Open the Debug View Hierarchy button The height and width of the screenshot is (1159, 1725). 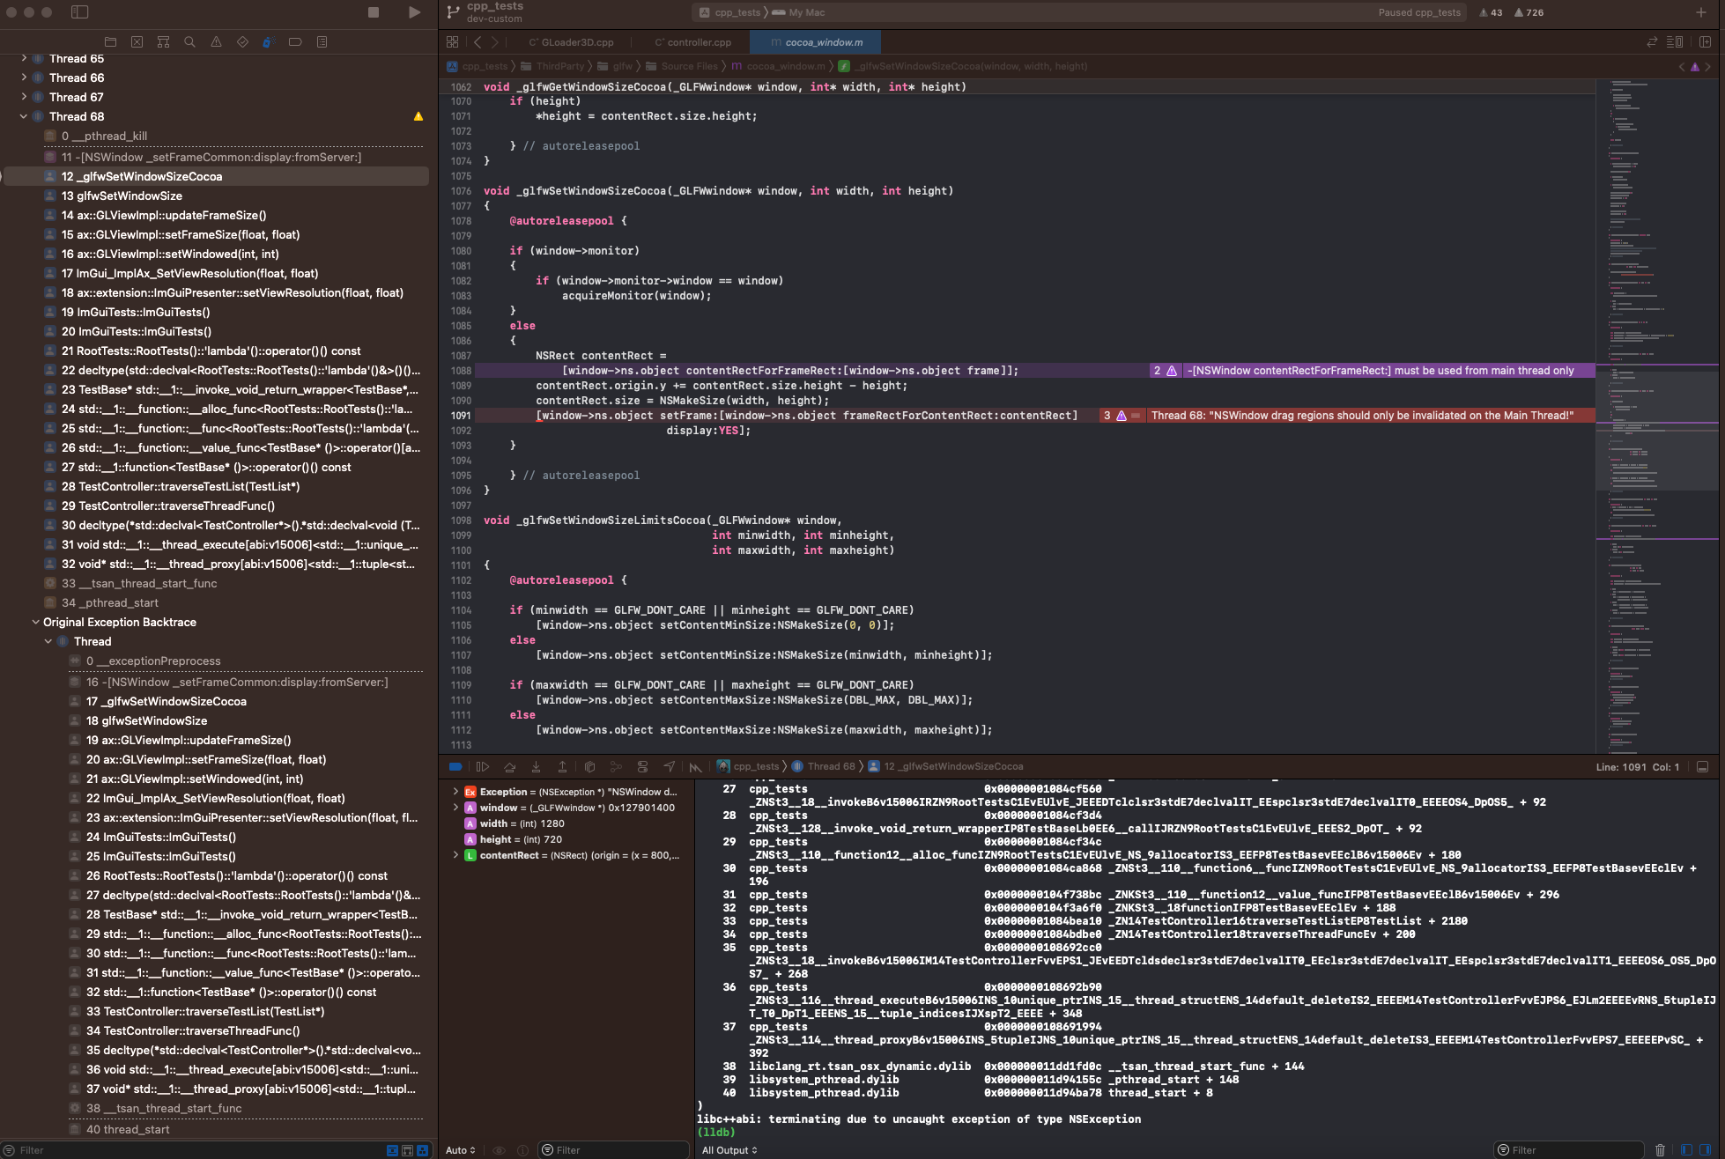click(589, 767)
